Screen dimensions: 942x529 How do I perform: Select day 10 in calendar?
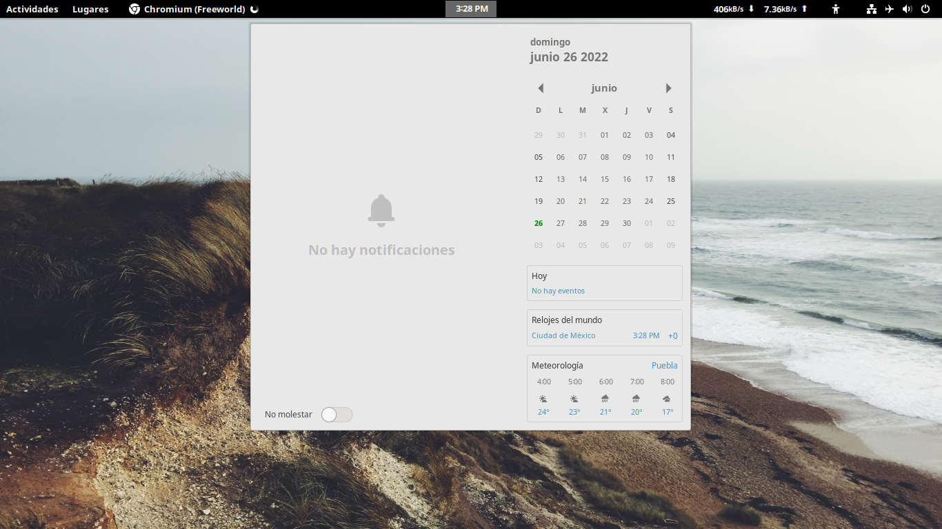pyautogui.click(x=649, y=157)
